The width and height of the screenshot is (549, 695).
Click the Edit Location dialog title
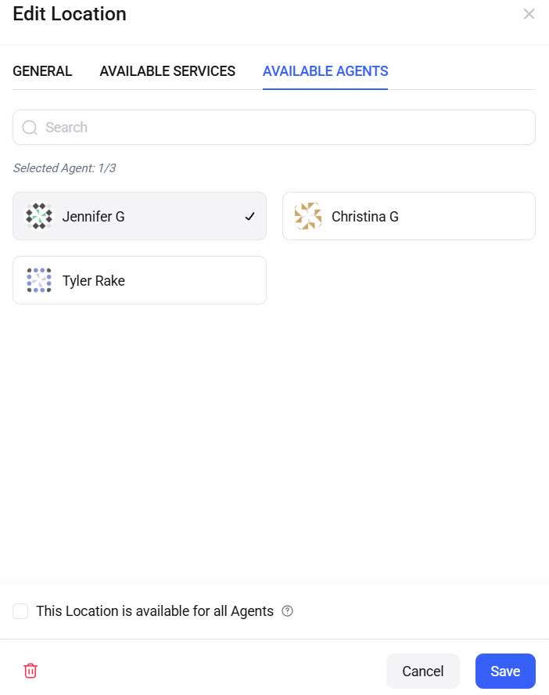click(x=69, y=14)
